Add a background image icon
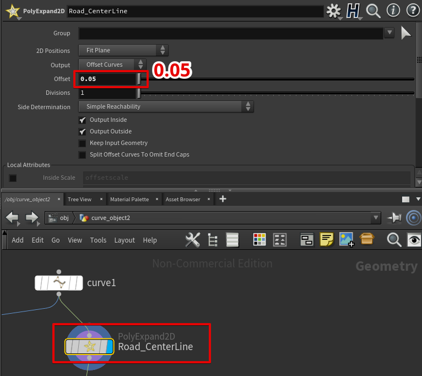Screen dimensions: 422x376 (347, 239)
